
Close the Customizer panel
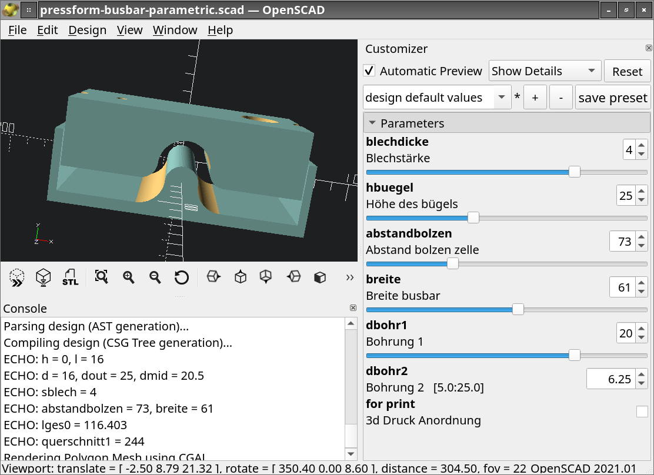coord(649,48)
